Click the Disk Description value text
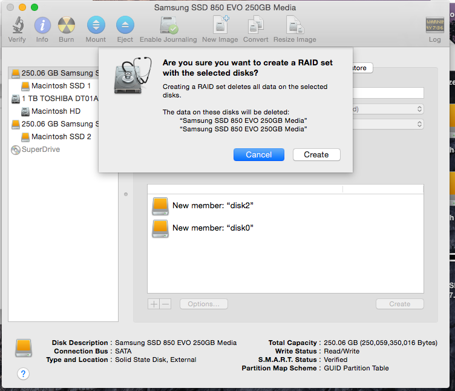 (176, 343)
